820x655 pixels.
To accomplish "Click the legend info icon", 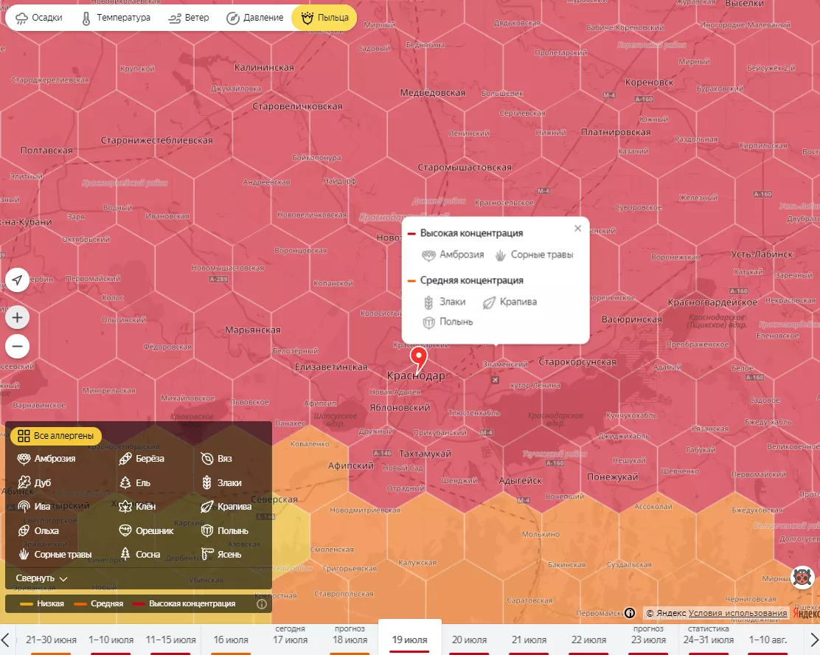I will 261,603.
